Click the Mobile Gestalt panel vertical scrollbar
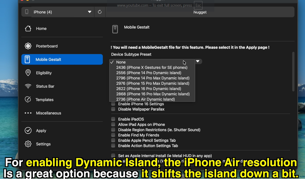The width and height of the screenshot is (305, 179). point(293,71)
